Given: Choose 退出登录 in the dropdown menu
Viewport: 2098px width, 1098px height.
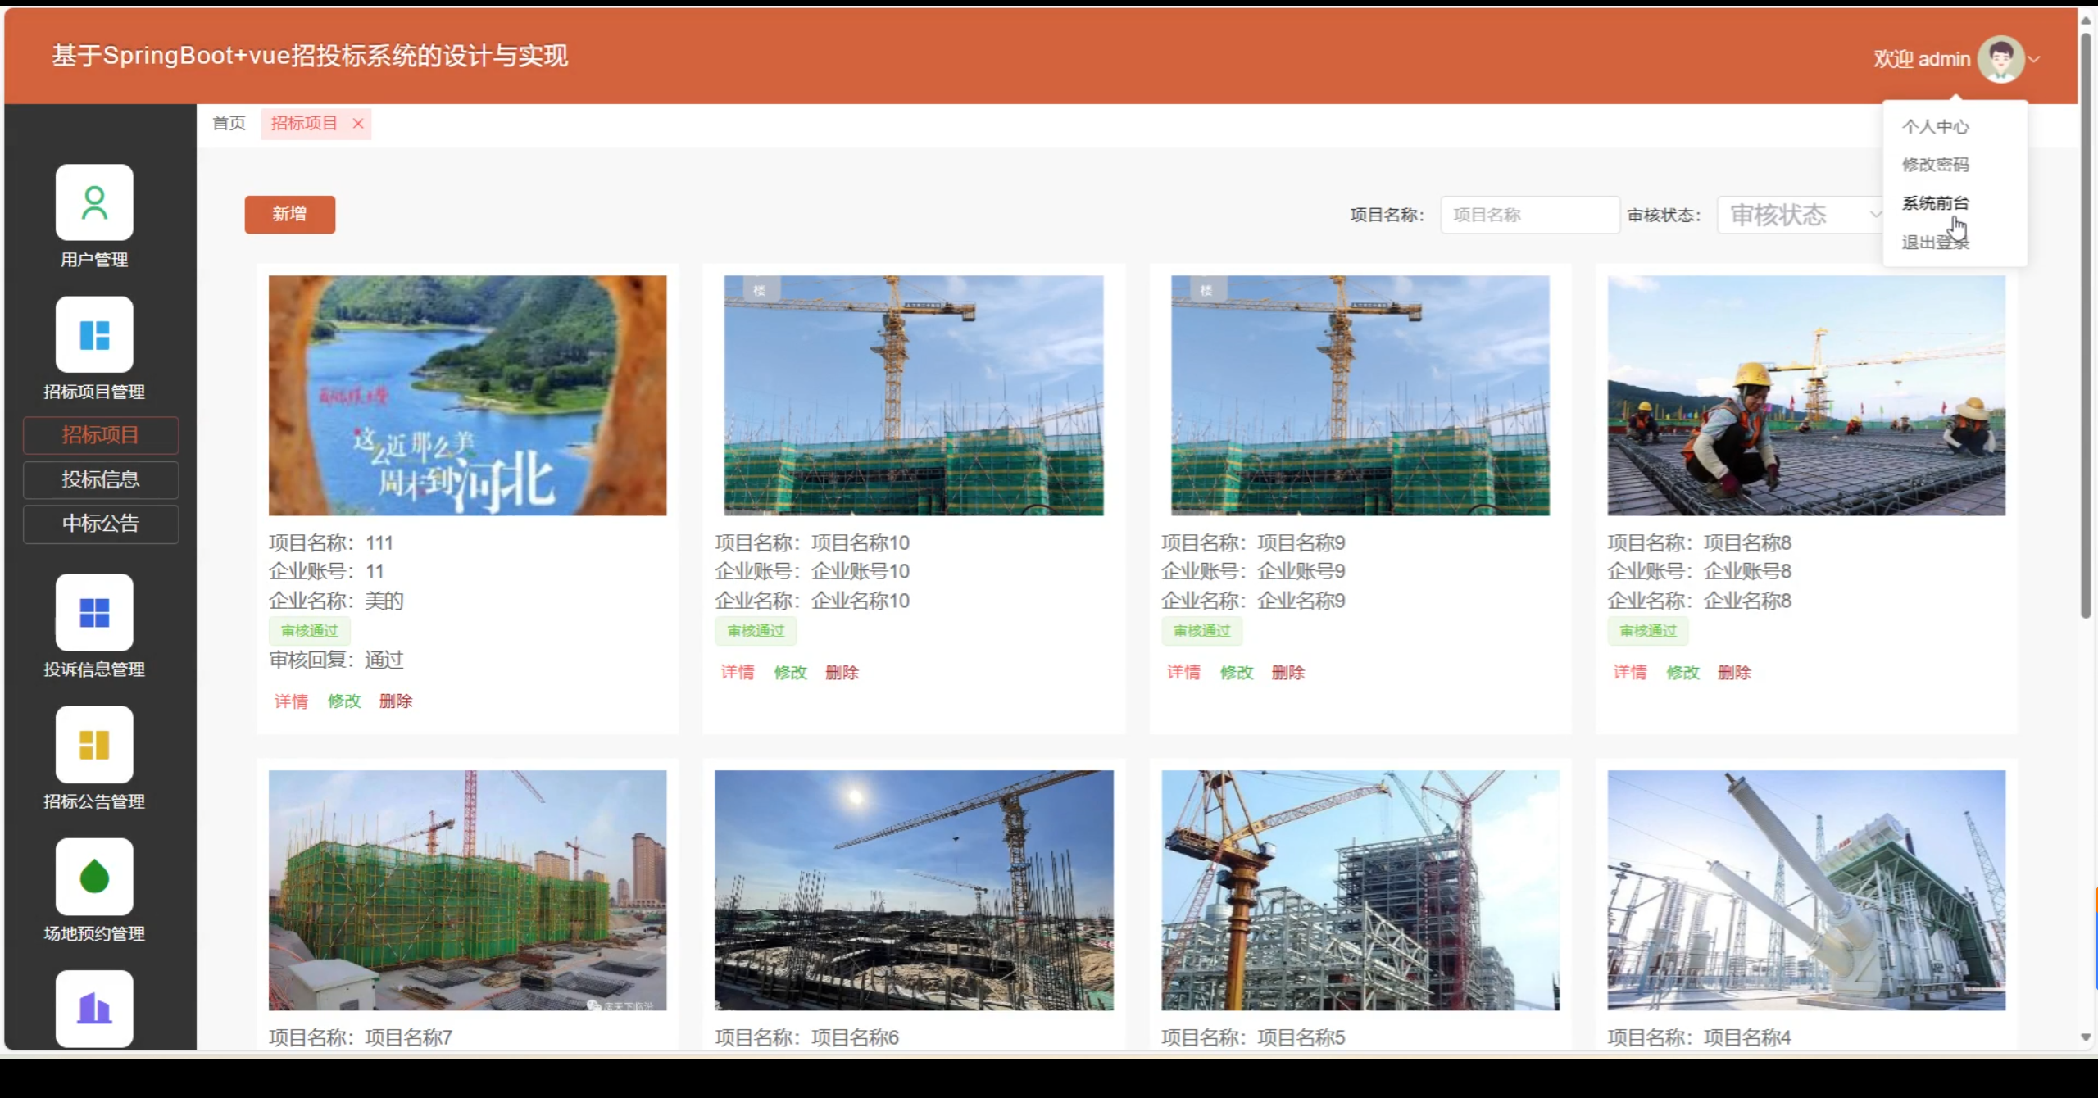Looking at the screenshot, I should pyautogui.click(x=1935, y=243).
